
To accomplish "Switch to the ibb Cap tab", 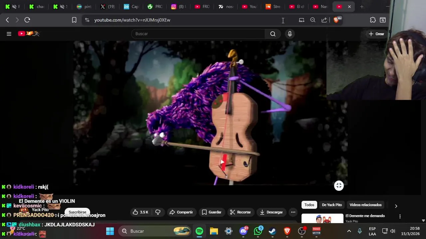I will 131,7.
